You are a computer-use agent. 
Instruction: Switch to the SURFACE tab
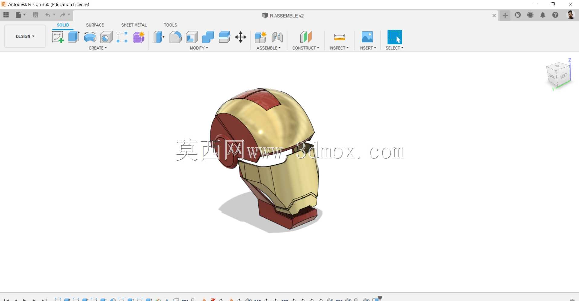tap(95, 25)
